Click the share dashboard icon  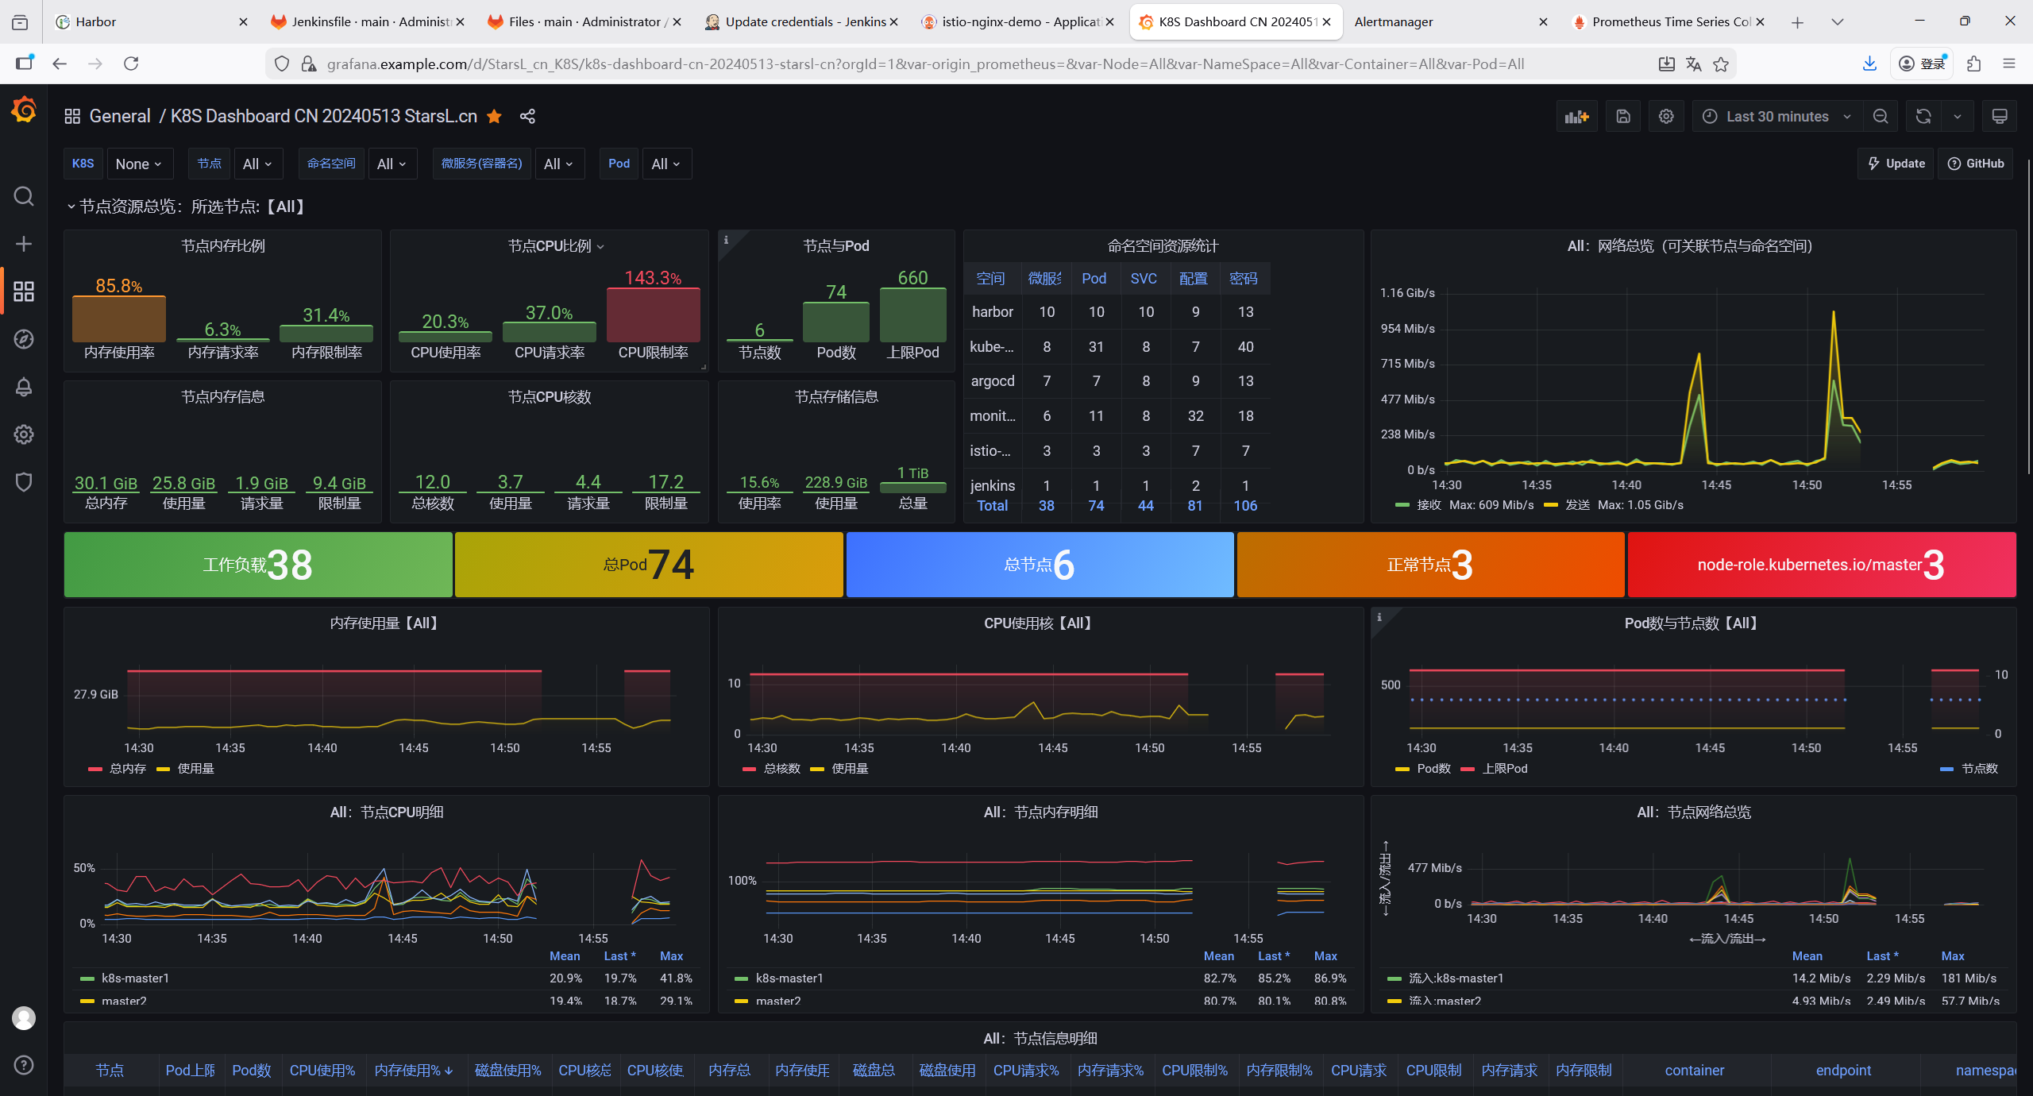pos(527,117)
